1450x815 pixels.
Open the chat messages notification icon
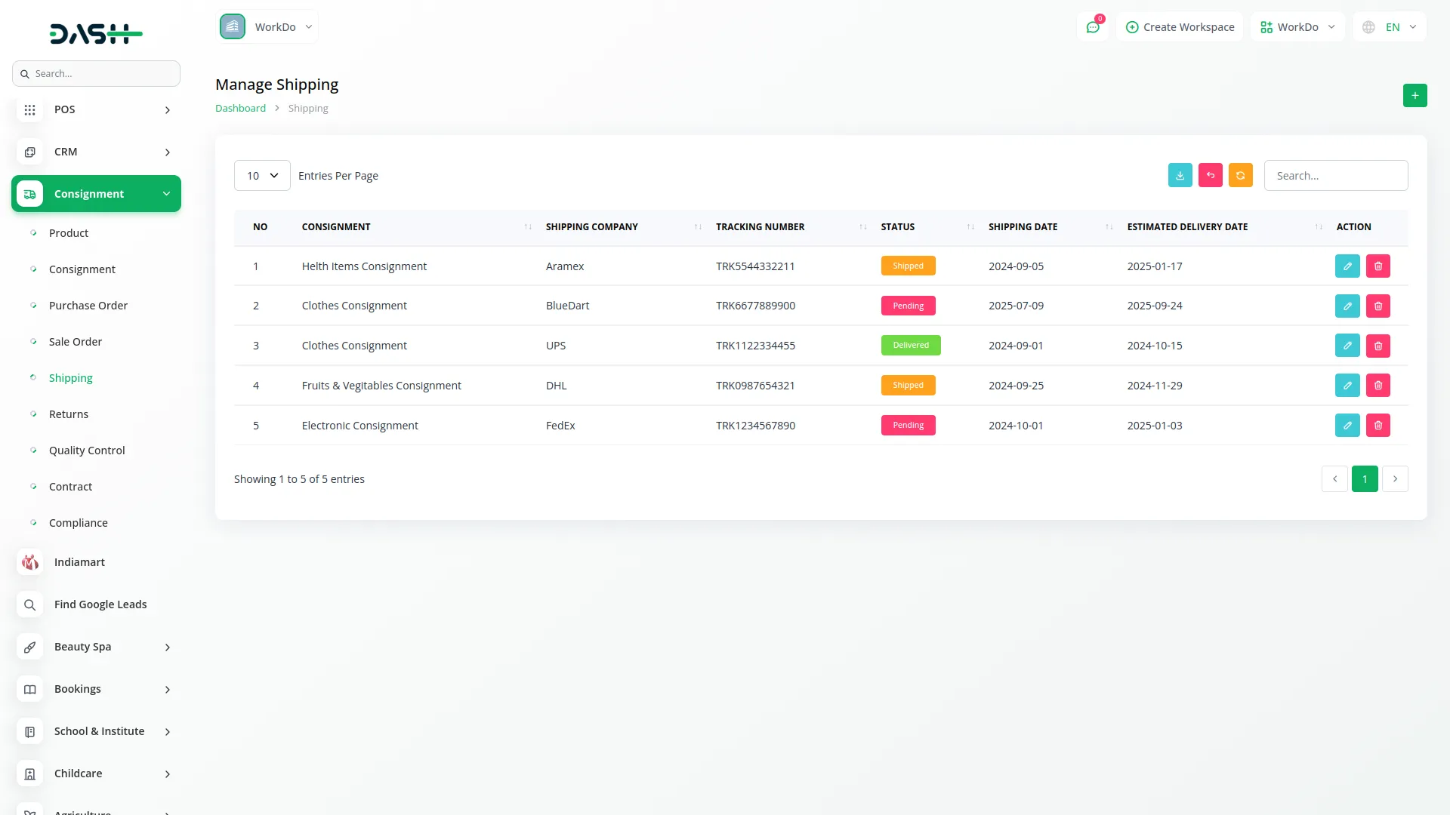(x=1092, y=27)
